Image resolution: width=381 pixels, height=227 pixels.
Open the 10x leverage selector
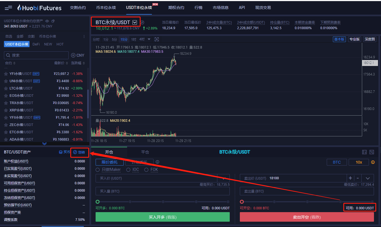(x=359, y=162)
